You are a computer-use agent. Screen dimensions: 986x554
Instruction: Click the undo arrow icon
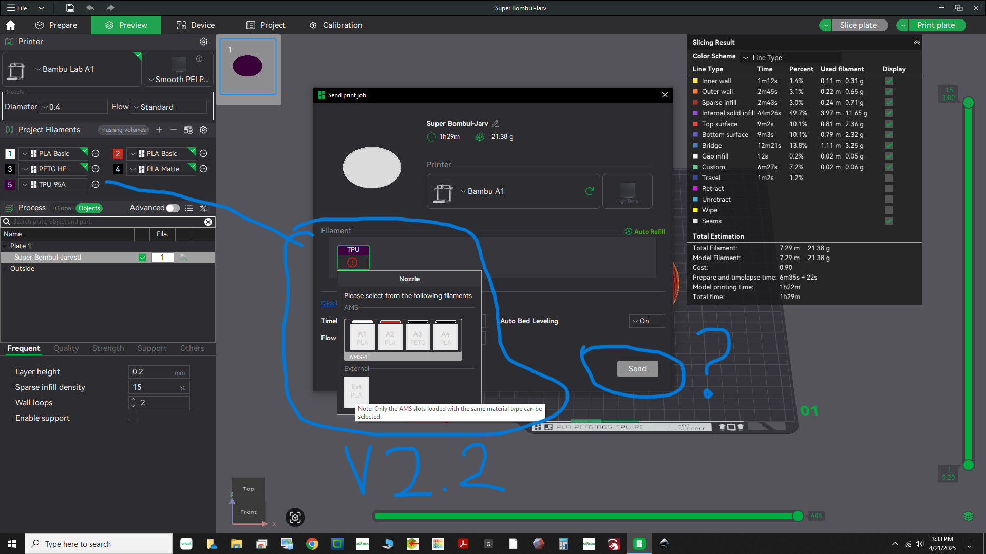pyautogui.click(x=90, y=8)
